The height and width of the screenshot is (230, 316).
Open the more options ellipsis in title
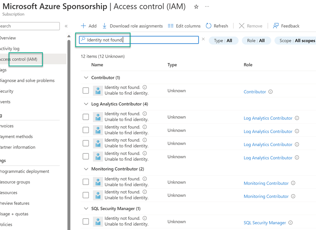pos(207,7)
